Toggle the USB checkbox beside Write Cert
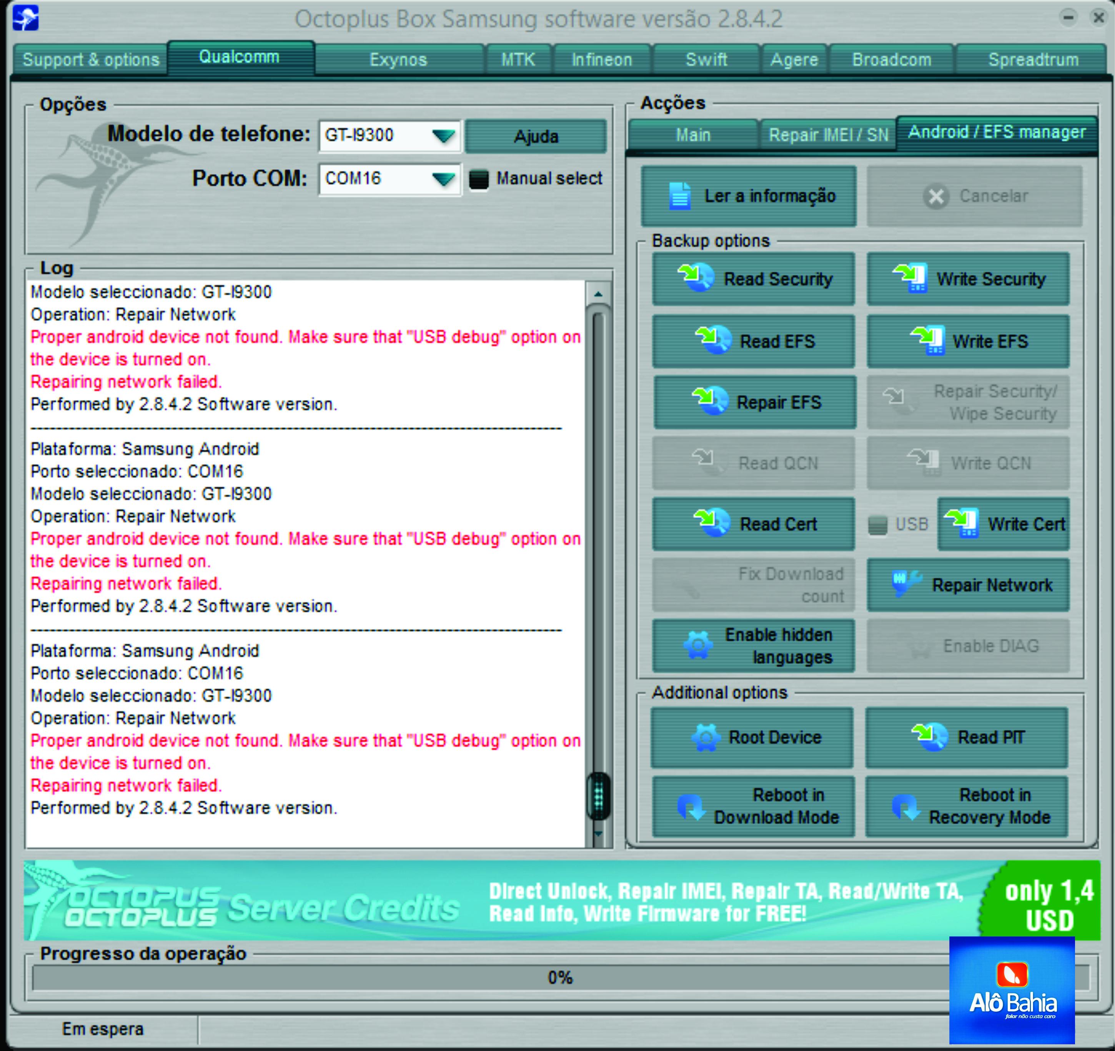This screenshot has width=1115, height=1051. click(x=878, y=525)
